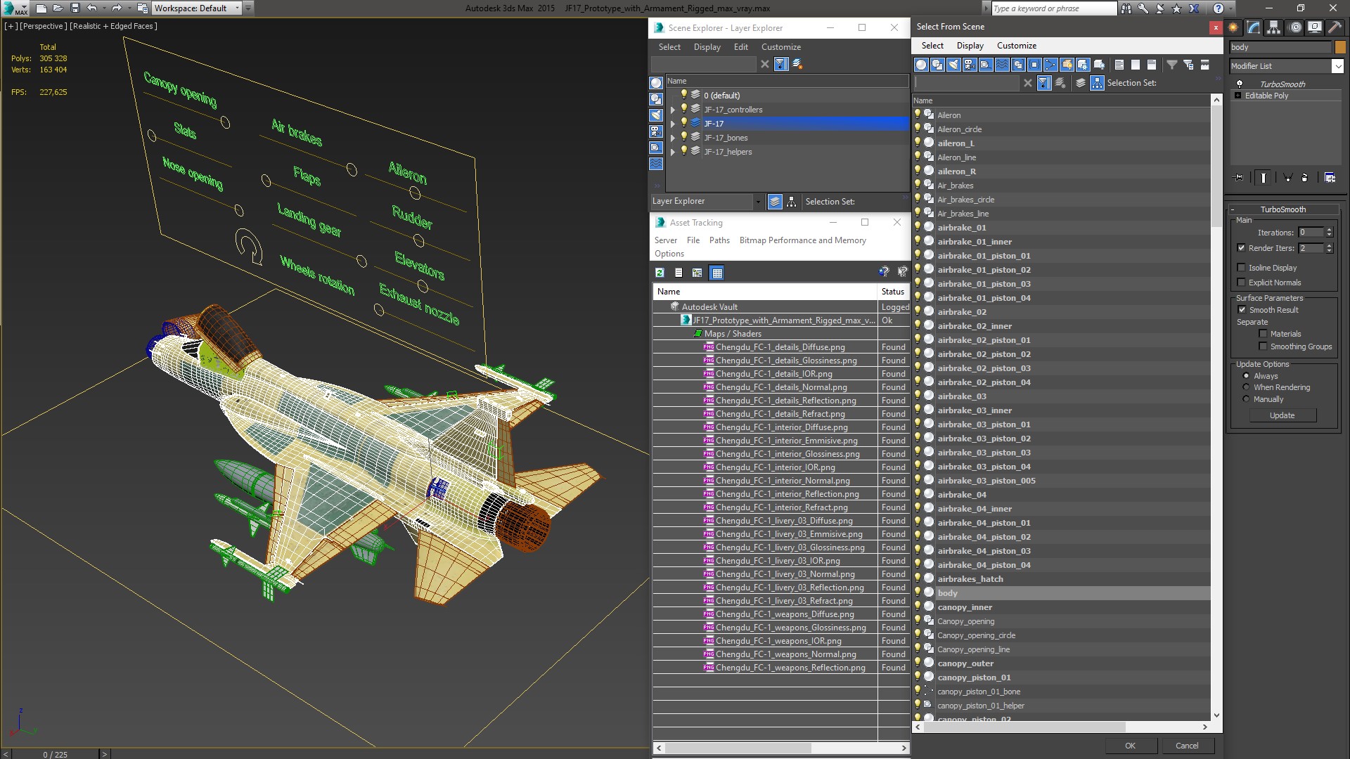Click OK in Select From Scene

pyautogui.click(x=1130, y=746)
